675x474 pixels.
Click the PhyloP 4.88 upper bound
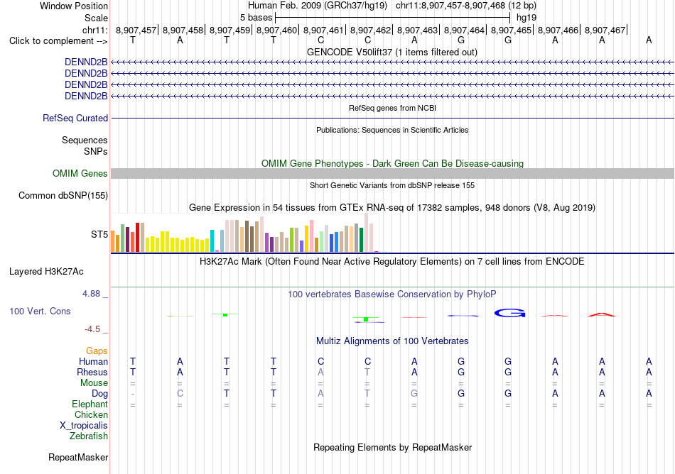[91, 294]
